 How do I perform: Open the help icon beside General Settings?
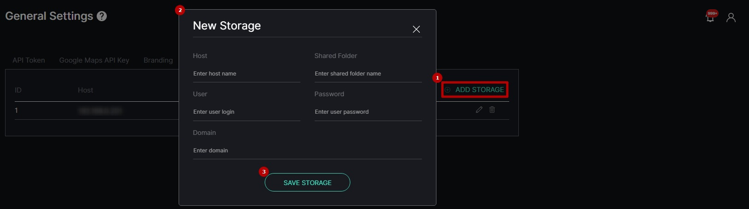[x=102, y=16]
